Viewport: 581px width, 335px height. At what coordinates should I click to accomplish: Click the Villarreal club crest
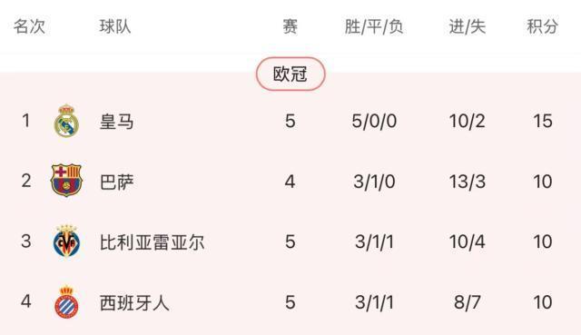66,241
